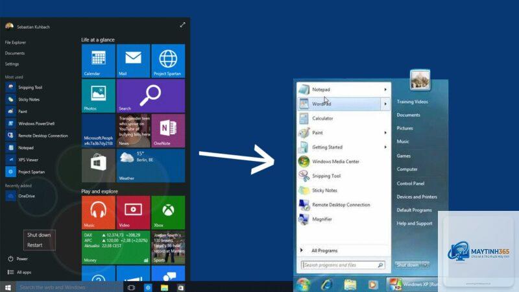Open All apps list in Windows 10
Viewport: 519px width, 292px height.
point(20,272)
